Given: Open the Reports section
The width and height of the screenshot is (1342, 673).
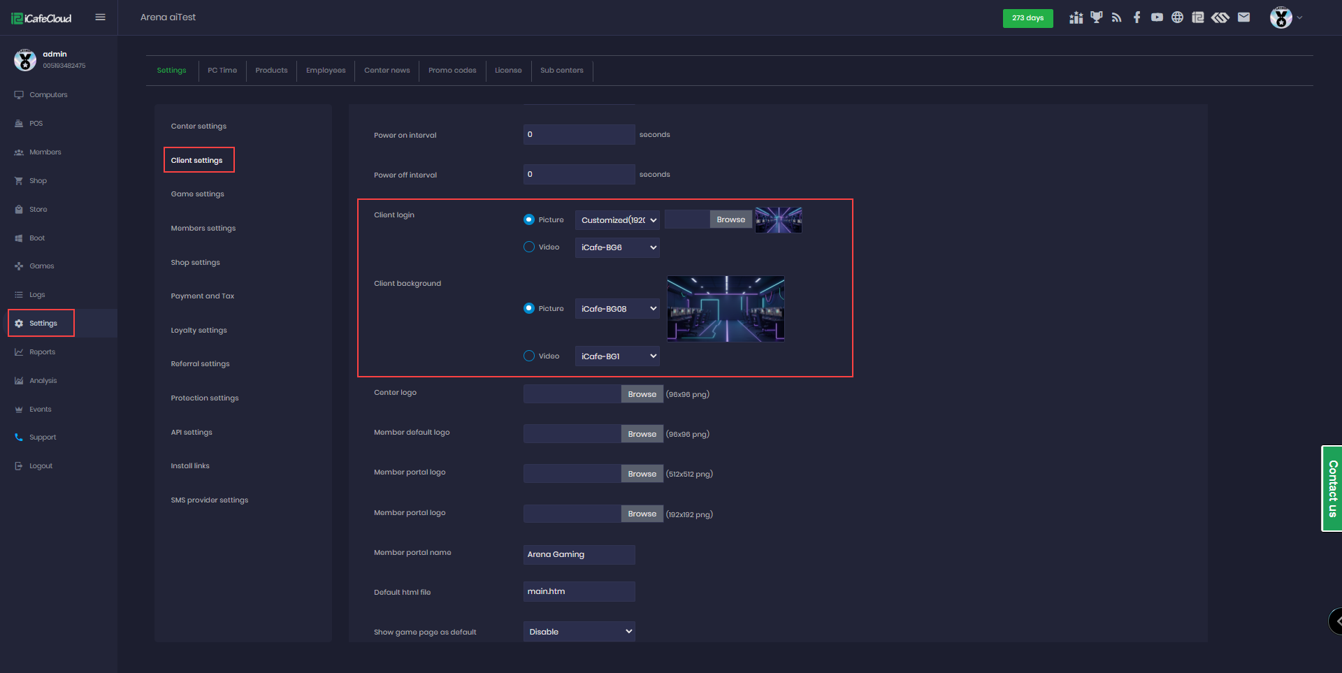Looking at the screenshot, I should pyautogui.click(x=41, y=352).
